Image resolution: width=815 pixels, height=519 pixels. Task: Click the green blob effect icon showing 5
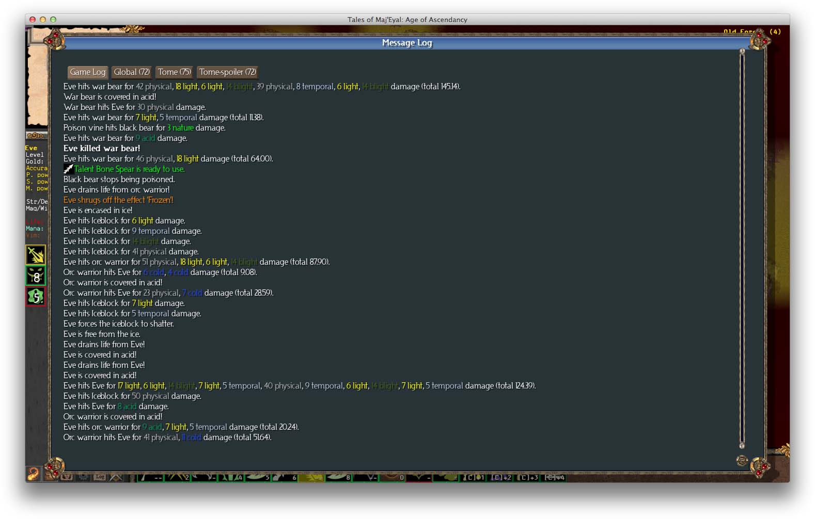[36, 296]
